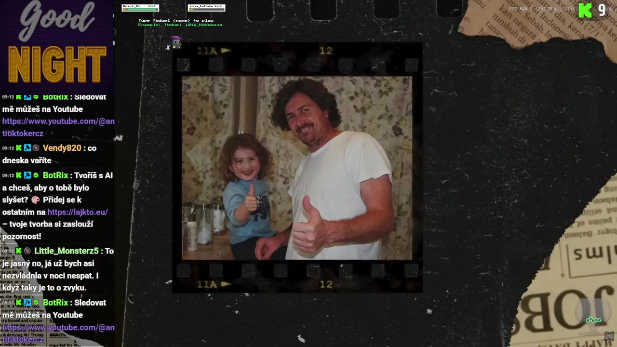The image size is (617, 347).
Task: Click the 'Example: !bduel jana_babakova' text
Action: point(180,25)
